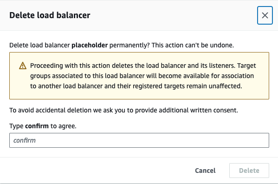Click "to agree." after the bold confirm
278x184 pixels.
pyautogui.click(x=64, y=126)
